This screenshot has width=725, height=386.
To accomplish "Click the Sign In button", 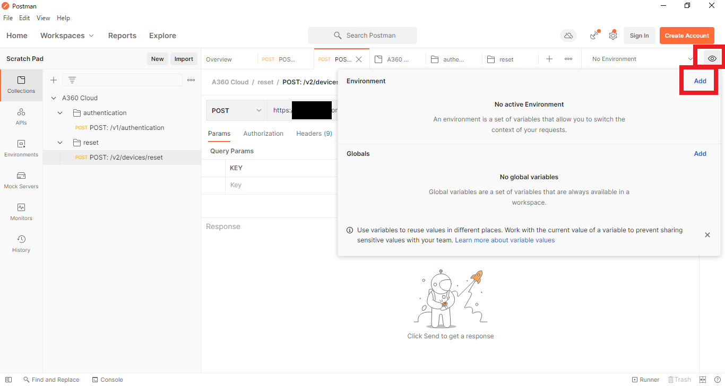I will (639, 36).
